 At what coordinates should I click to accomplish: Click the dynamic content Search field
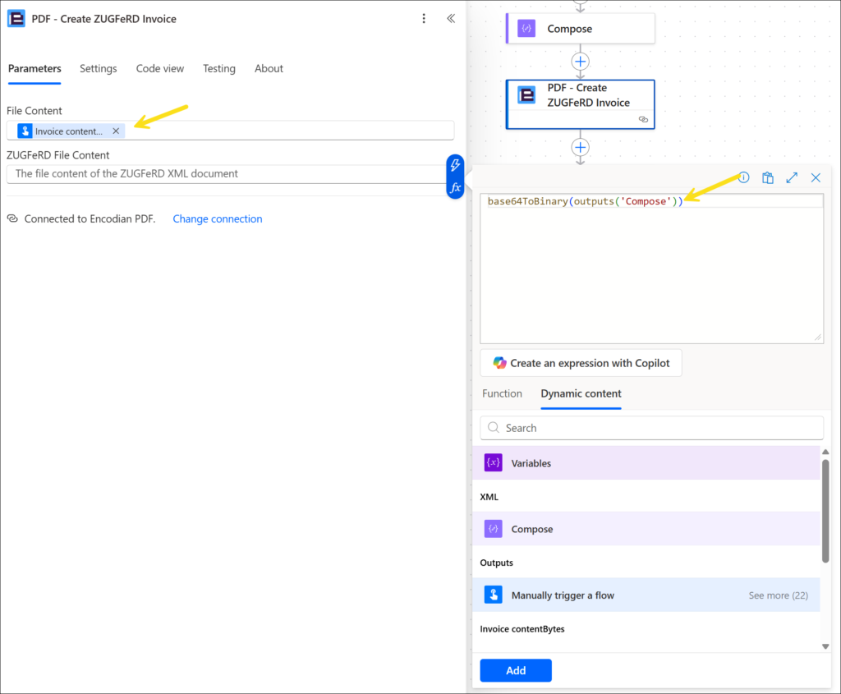point(652,428)
